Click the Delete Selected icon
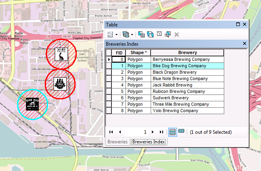The width and height of the screenshot is (261, 171). click(176, 34)
